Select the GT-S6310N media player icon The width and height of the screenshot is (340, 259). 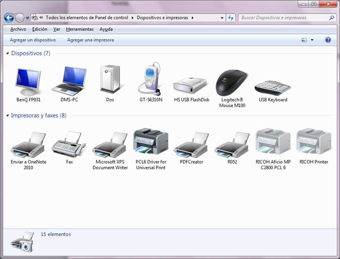150,79
